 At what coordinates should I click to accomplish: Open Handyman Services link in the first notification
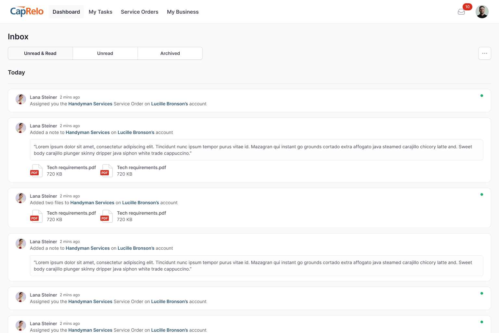pyautogui.click(x=90, y=104)
